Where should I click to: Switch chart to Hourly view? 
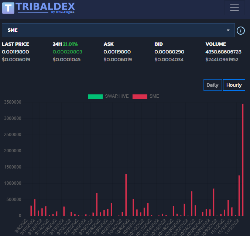click(x=234, y=85)
